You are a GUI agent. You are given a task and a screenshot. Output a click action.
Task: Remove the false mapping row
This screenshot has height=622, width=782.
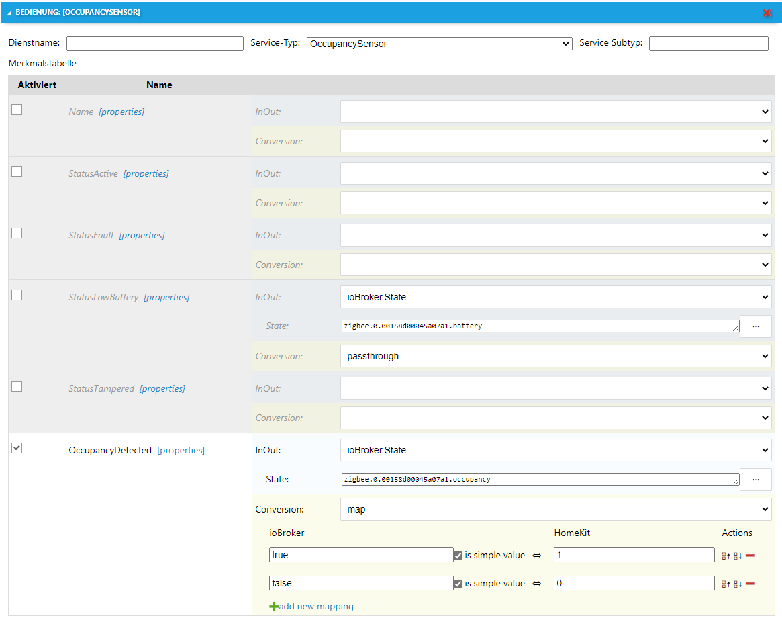pos(750,584)
